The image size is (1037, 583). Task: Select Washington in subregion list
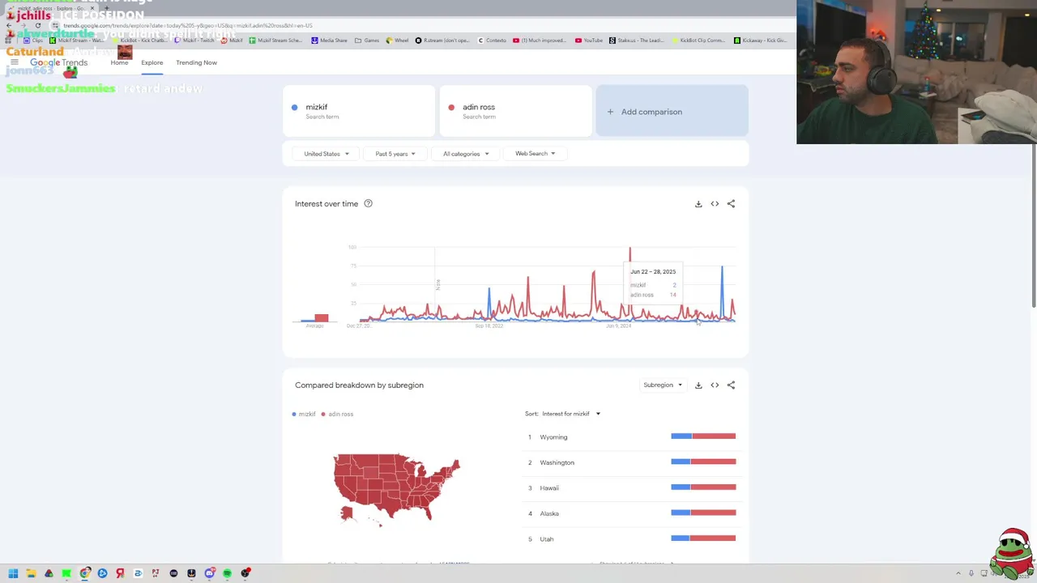tap(557, 462)
